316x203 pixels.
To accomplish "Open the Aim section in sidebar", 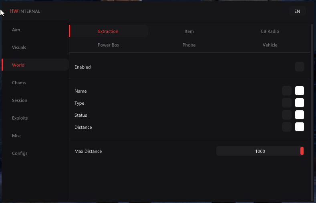I will click(35, 30).
